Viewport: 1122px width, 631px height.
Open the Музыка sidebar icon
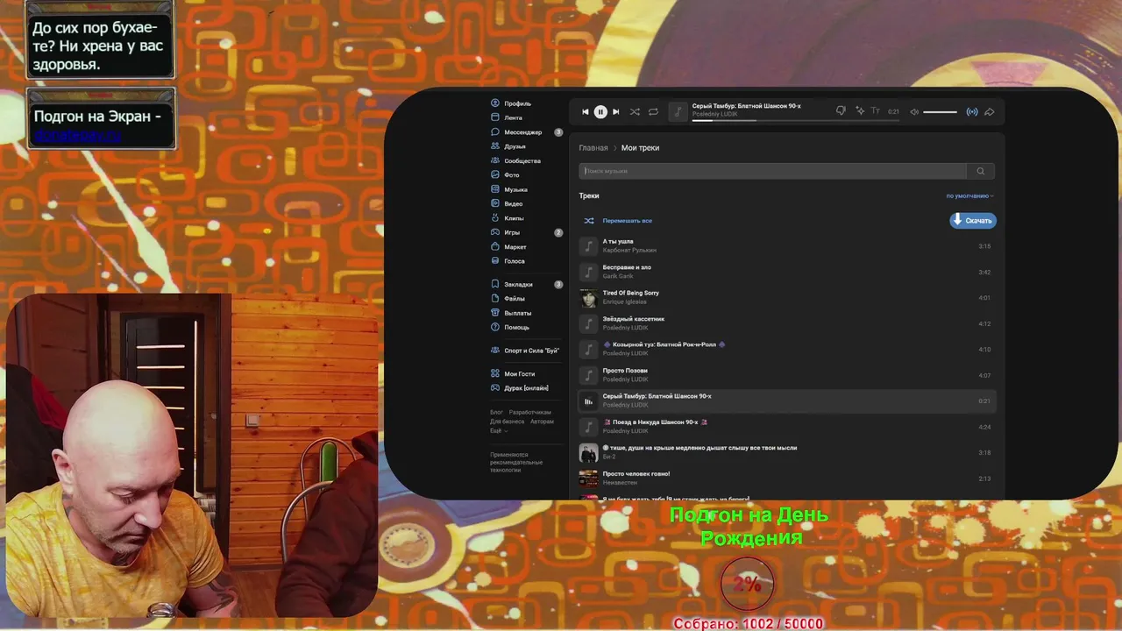(495, 189)
